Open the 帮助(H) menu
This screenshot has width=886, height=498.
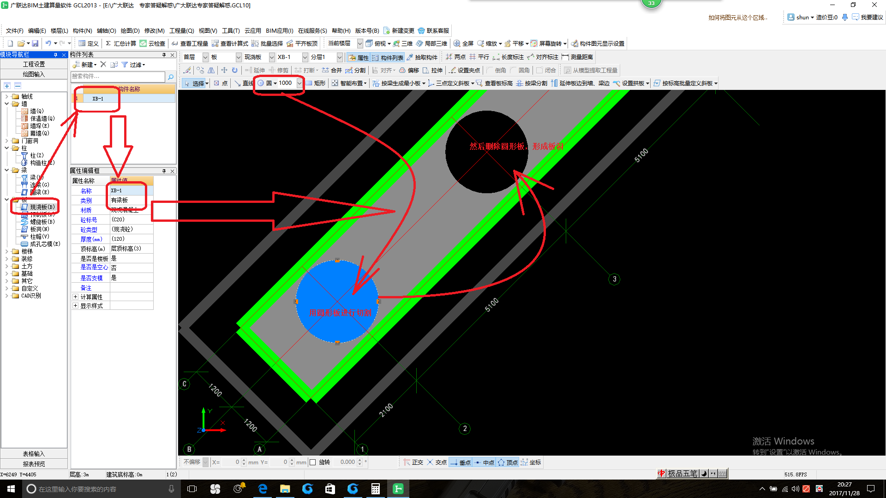click(341, 30)
